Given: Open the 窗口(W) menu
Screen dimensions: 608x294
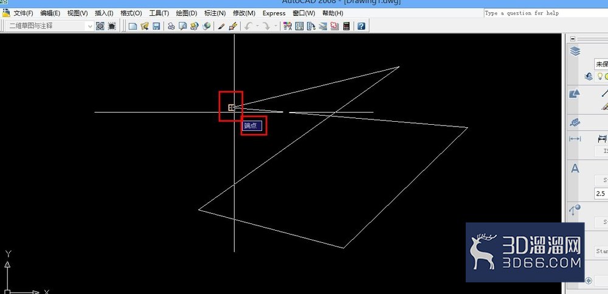Looking at the screenshot, I should point(303,13).
